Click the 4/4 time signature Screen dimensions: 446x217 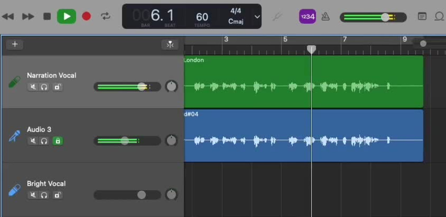click(235, 11)
